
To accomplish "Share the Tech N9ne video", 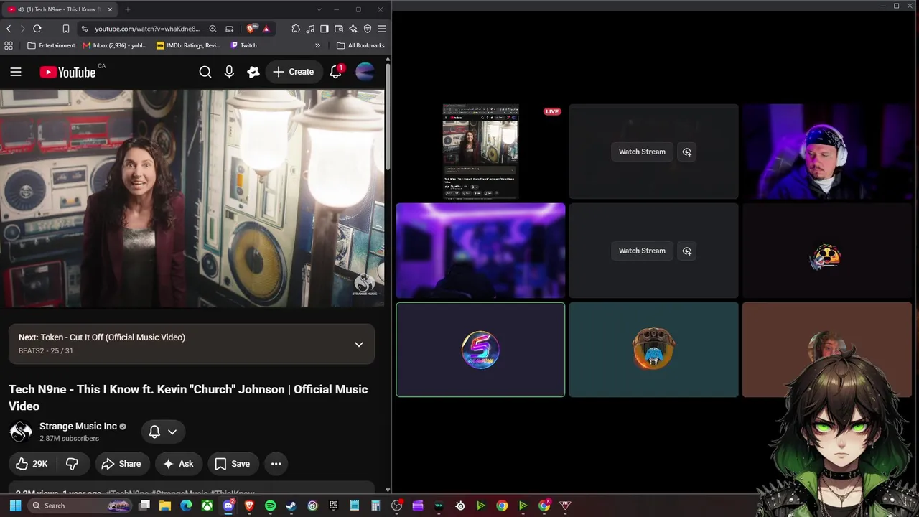I will click(x=121, y=464).
